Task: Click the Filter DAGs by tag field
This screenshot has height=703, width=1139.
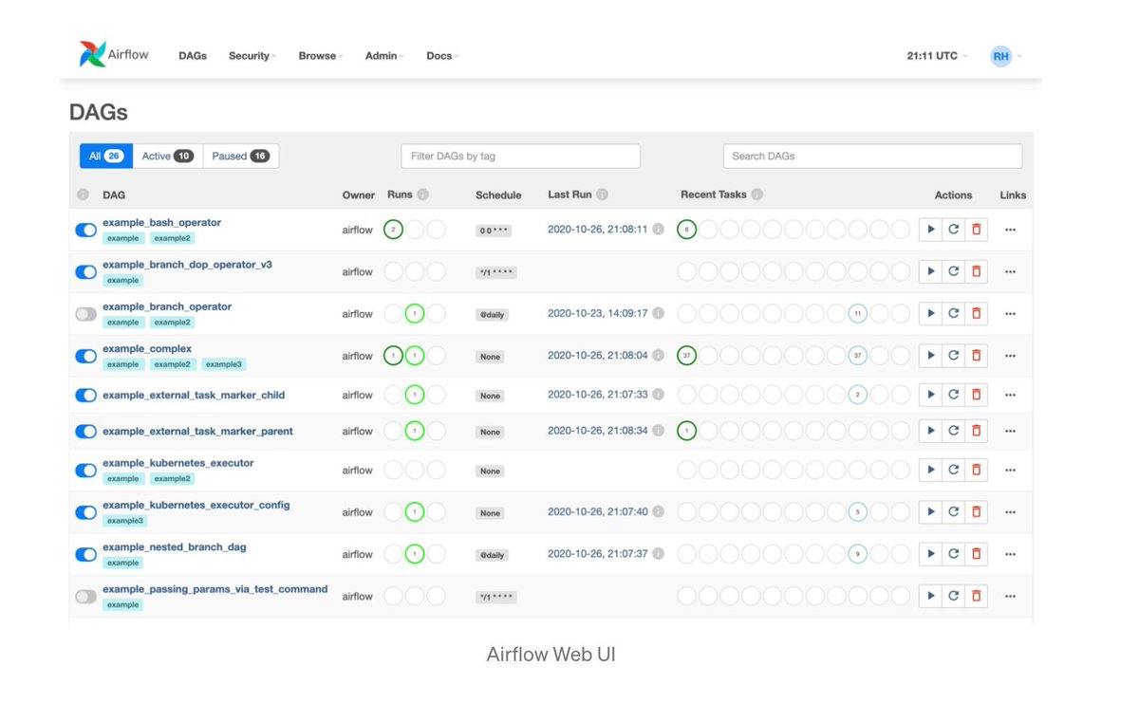Action: (521, 156)
